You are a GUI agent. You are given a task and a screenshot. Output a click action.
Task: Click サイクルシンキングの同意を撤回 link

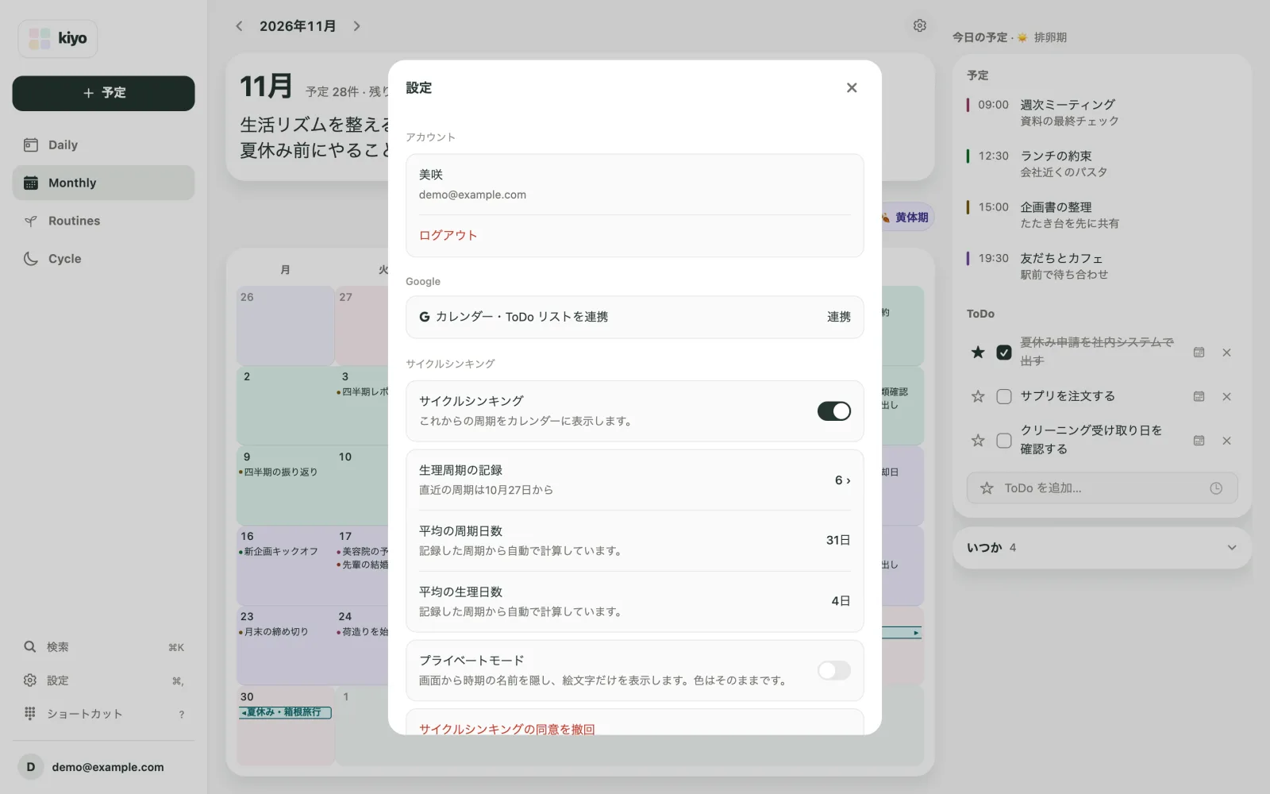(506, 729)
